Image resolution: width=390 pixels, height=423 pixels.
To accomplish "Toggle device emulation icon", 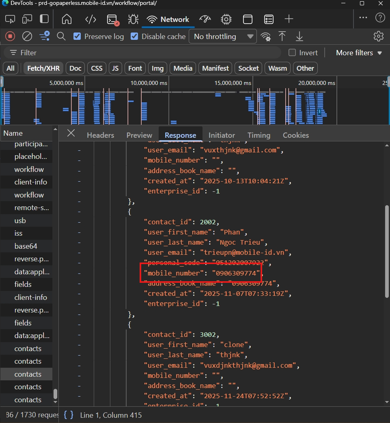I will tap(27, 20).
